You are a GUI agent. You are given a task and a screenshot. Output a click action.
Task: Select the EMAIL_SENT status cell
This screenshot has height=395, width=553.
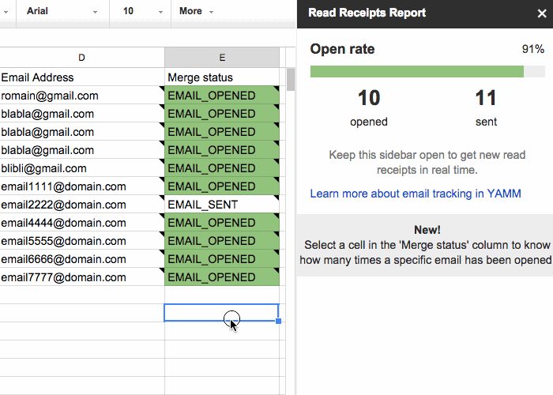pyautogui.click(x=221, y=205)
